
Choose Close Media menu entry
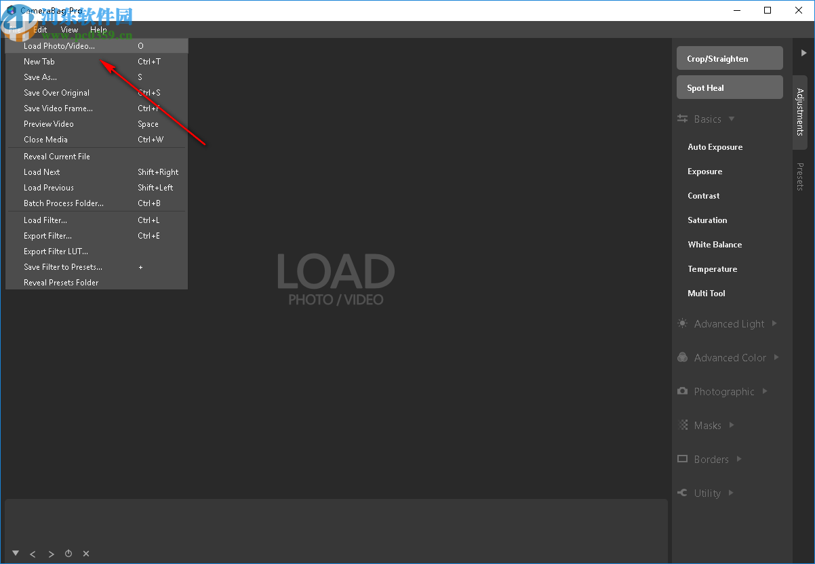click(x=96, y=140)
